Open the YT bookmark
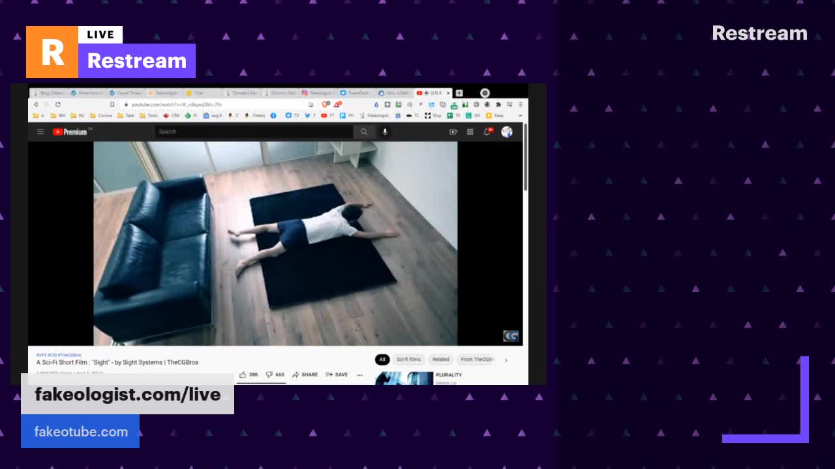The image size is (835, 469). 327,115
